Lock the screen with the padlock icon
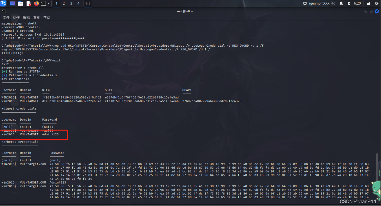Image resolution: width=381 pixels, height=206 pixels. click(369, 4)
